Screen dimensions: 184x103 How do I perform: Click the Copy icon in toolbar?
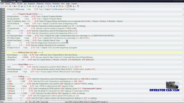(25, 6)
